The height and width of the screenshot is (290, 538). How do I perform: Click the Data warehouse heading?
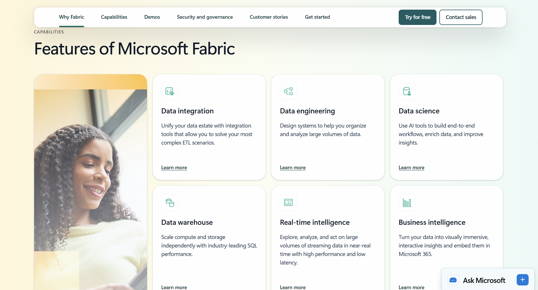coord(187,223)
